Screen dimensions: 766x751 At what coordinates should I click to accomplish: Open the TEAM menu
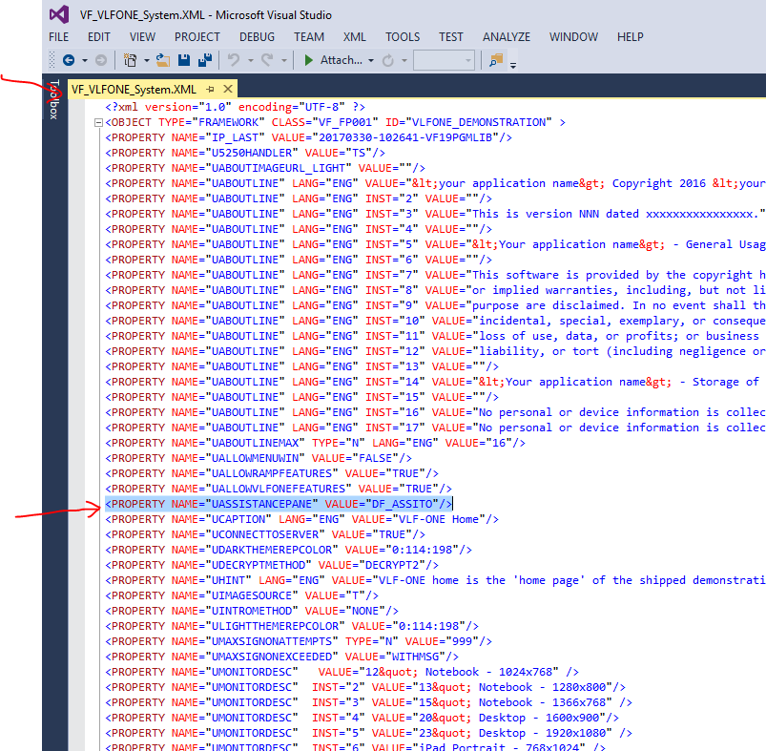(309, 37)
